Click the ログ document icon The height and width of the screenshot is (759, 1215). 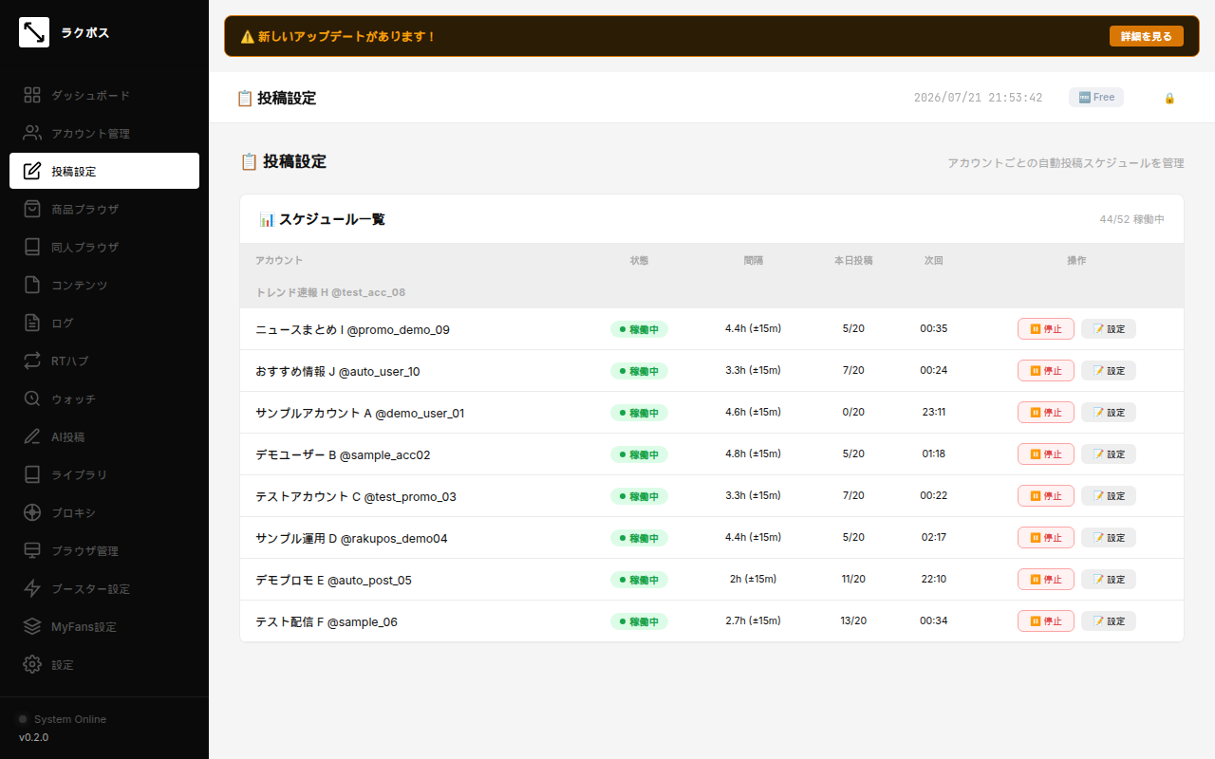point(32,323)
